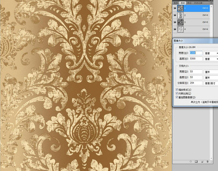
Task: Click Channels panel scrollbar down arrow
Action: coord(211,158)
